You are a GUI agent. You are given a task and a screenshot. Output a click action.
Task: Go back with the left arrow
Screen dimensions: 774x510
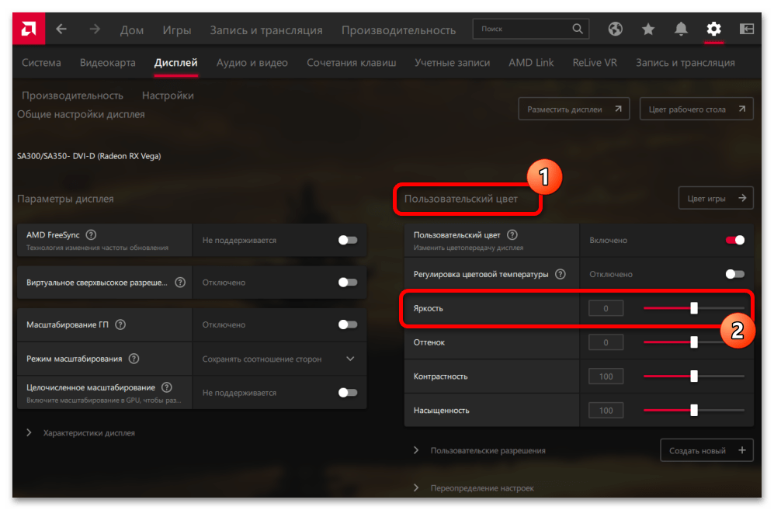pyautogui.click(x=61, y=29)
